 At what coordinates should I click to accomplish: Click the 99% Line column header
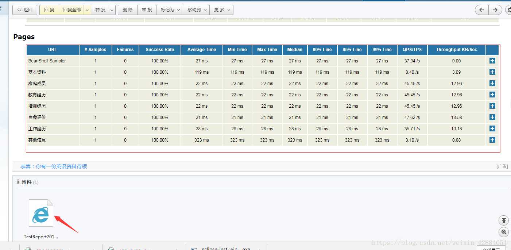[382, 50]
